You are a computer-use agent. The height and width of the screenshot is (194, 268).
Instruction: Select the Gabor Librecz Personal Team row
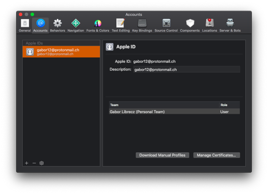point(164,112)
